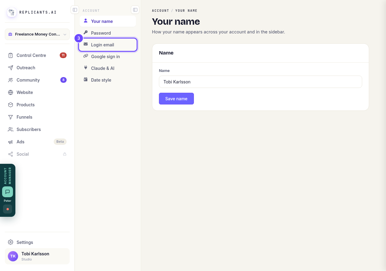Click the Tobi Karlsson profile name

click(35, 254)
